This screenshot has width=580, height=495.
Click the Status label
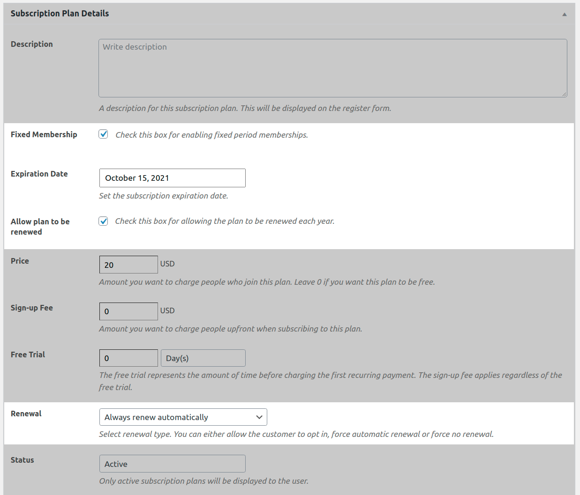(23, 460)
